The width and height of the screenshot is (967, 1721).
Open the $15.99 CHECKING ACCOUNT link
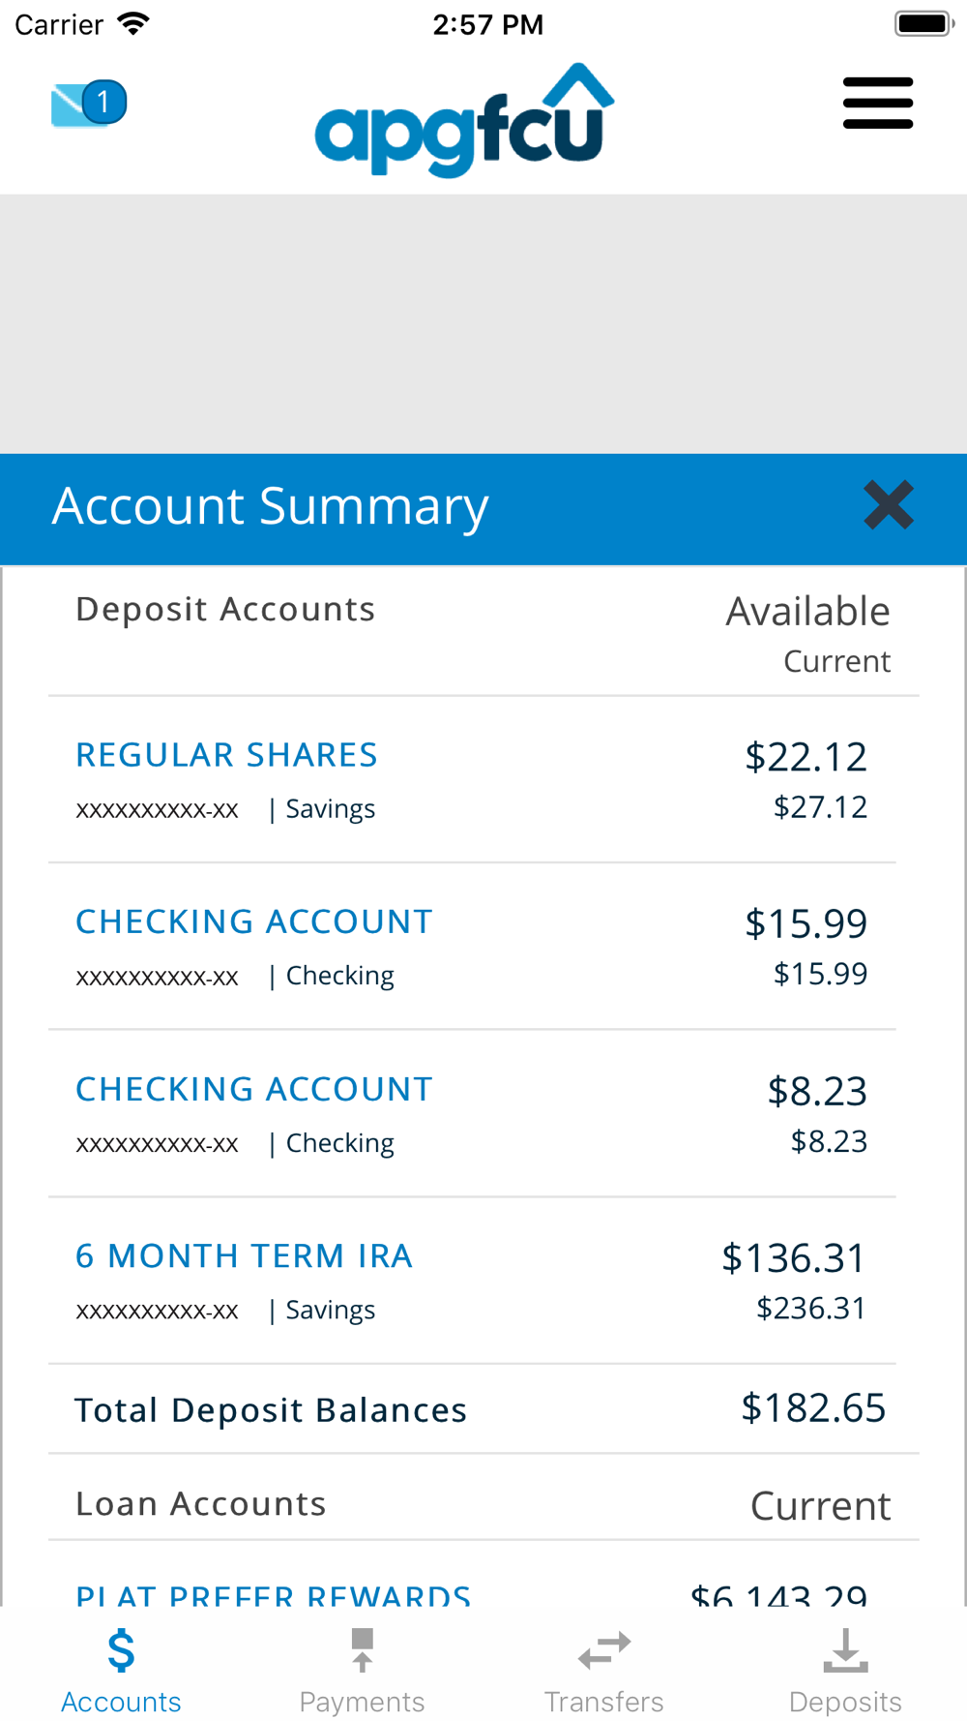254,921
